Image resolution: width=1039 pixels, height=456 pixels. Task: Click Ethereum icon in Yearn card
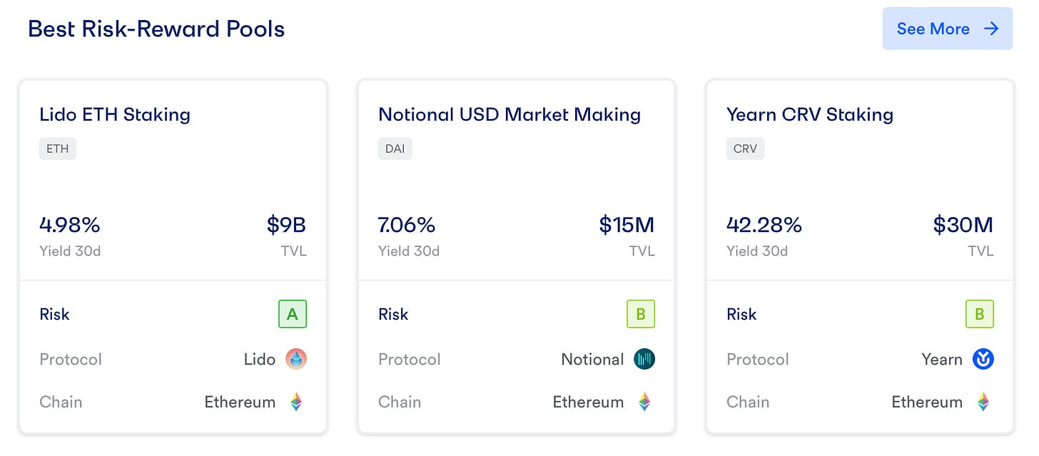pyautogui.click(x=983, y=402)
